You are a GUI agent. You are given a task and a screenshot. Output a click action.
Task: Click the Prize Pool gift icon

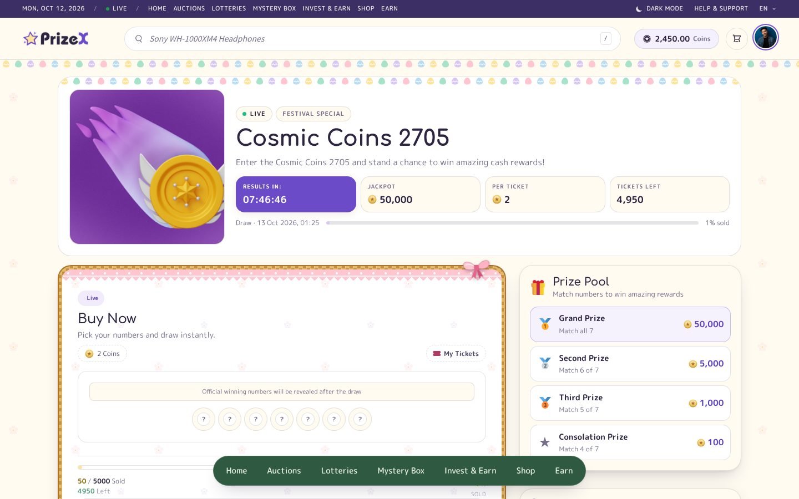pos(538,287)
